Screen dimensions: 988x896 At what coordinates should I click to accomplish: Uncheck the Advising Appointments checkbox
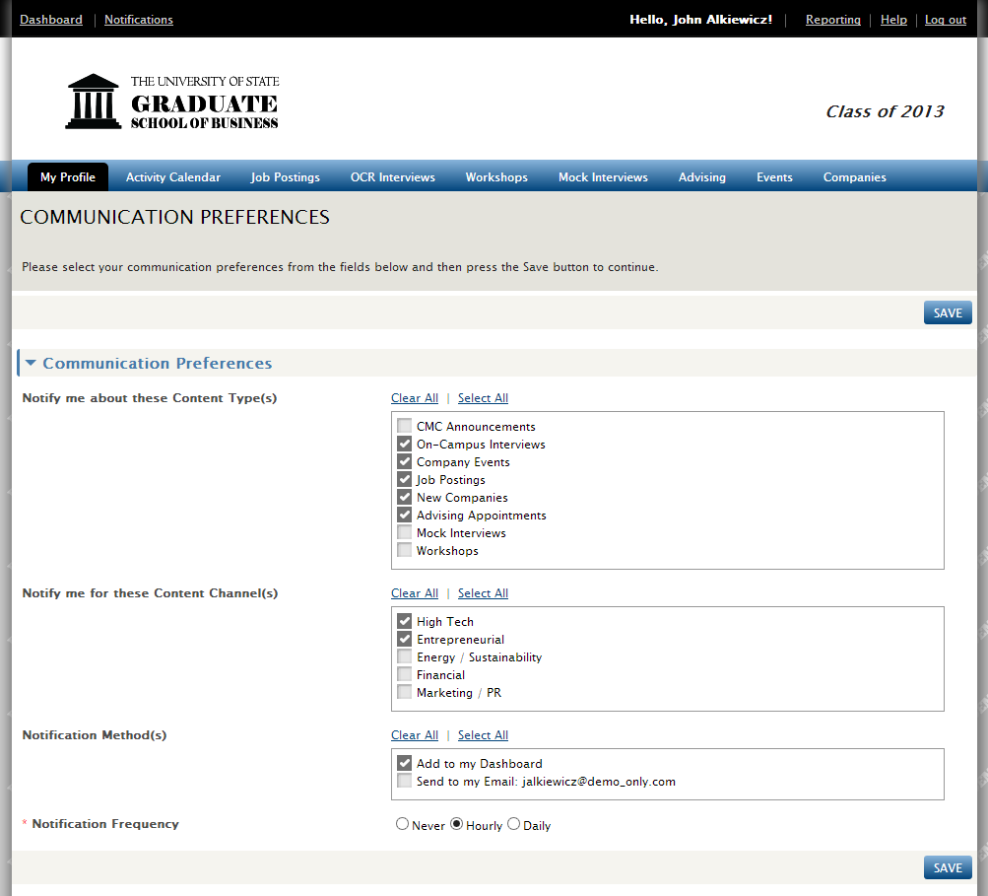click(405, 515)
